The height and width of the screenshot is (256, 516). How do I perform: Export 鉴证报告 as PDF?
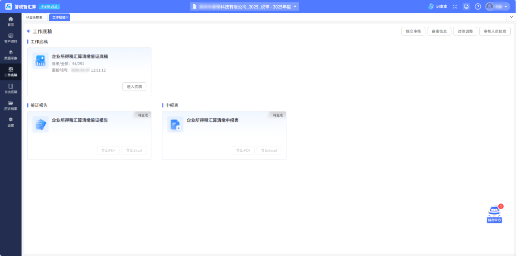[108, 151]
